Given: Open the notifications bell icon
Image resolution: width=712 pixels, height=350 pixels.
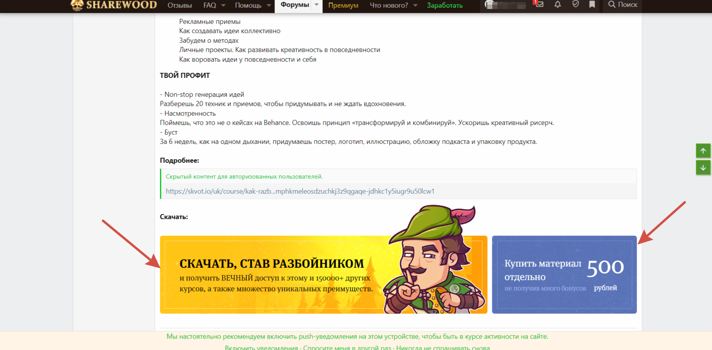Looking at the screenshot, I should [558, 5].
